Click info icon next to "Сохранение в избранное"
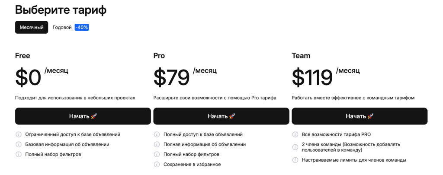The height and width of the screenshot is (175, 443). click(157, 164)
